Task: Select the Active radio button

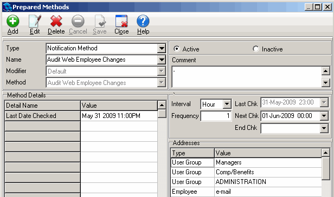Action: (176, 49)
